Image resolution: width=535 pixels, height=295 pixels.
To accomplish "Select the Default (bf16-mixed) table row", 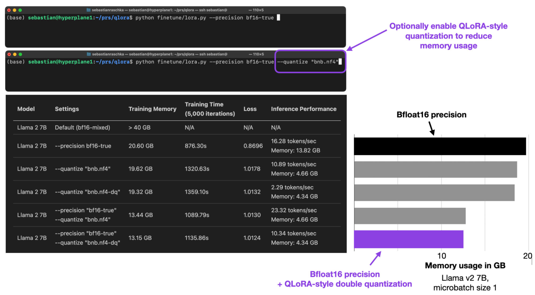I will click(x=82, y=128).
